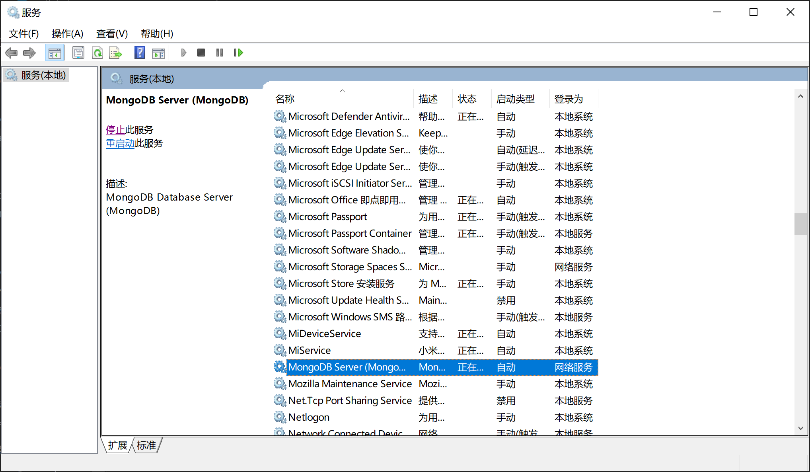Click gear icon beside Microsoft iSCSI Initiator Service
This screenshot has height=472, width=810.
pos(280,183)
